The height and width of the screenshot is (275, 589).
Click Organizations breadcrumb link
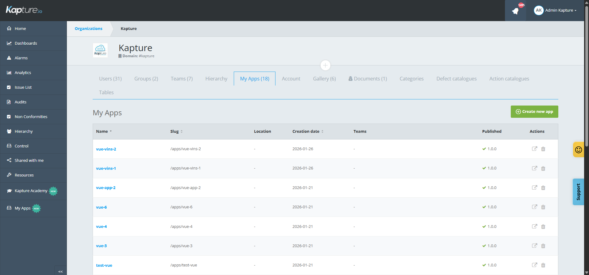(88, 28)
